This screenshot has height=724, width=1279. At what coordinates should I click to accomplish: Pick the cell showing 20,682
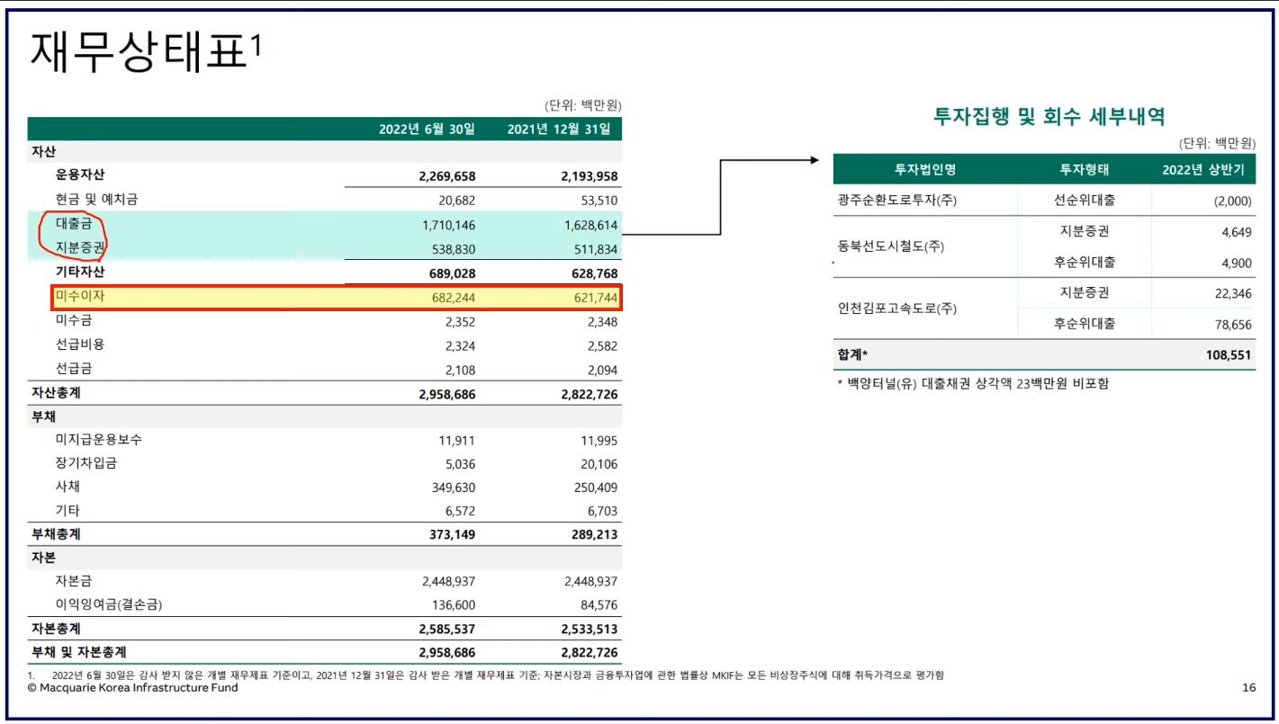(x=455, y=201)
